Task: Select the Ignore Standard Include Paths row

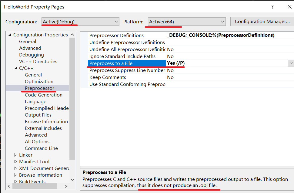Action: tap(122, 56)
